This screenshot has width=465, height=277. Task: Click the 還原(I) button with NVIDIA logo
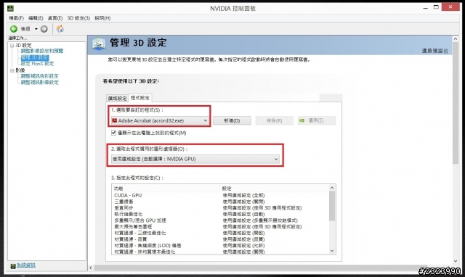click(317, 120)
